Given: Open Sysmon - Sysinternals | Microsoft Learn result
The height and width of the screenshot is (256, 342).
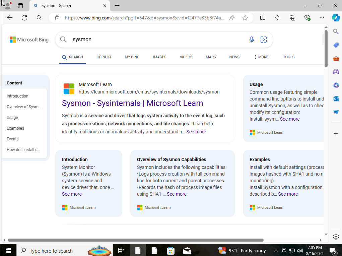Looking at the screenshot, I should click(132, 103).
